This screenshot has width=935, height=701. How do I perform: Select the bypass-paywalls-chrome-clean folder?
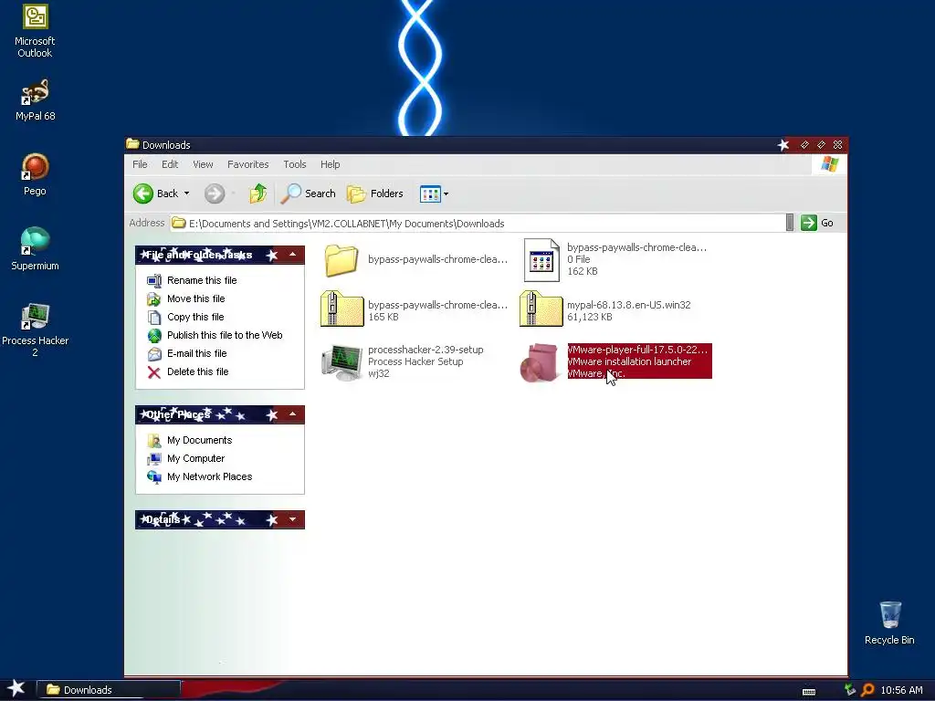click(x=341, y=260)
